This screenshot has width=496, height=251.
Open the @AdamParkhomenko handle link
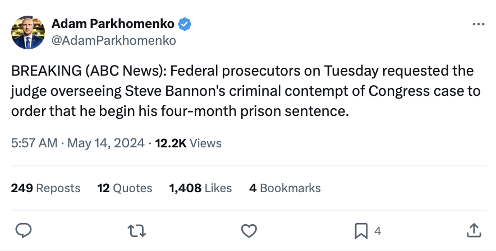pos(114,40)
